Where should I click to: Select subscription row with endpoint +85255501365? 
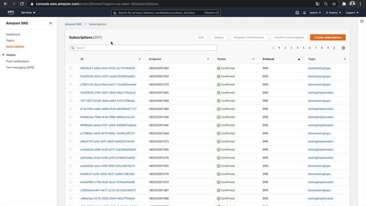70,93
